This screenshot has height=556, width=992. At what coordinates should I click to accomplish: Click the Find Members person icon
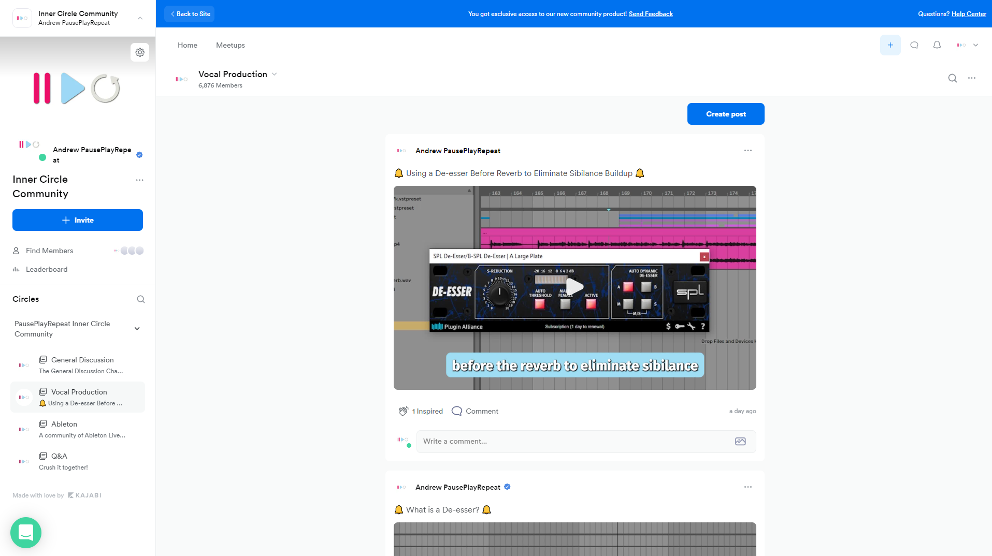coord(16,251)
